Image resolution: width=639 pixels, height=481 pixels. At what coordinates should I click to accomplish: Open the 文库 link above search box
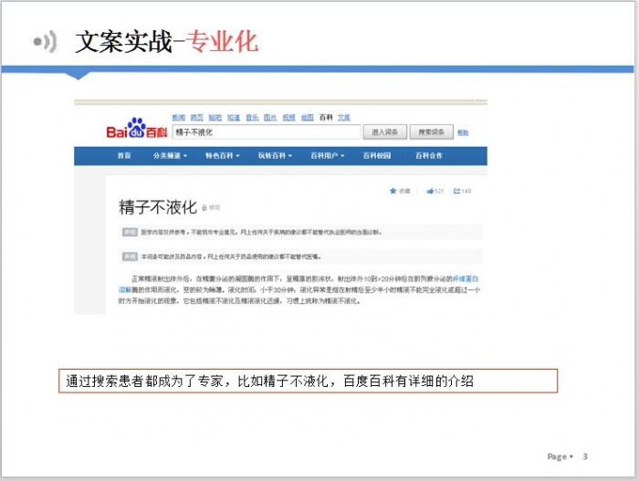344,118
